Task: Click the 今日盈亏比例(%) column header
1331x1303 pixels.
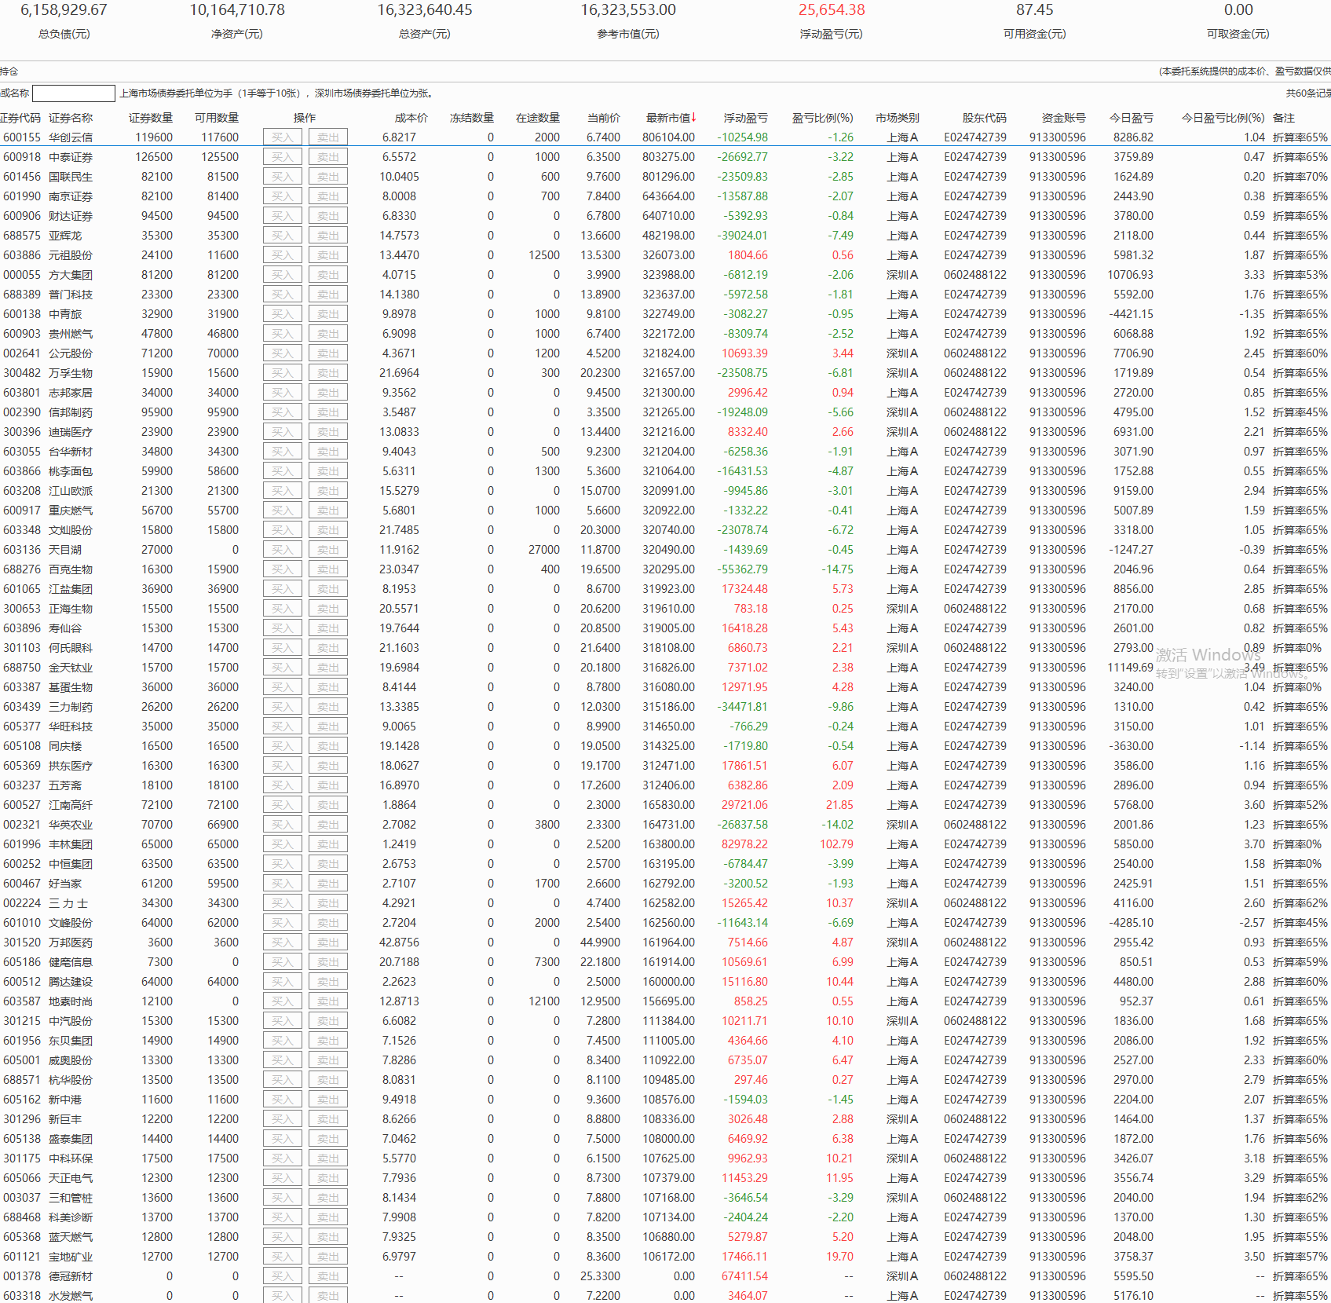Action: click(1223, 118)
